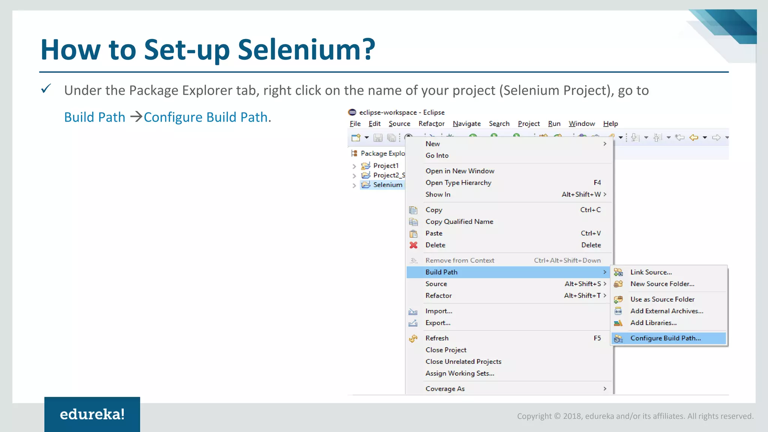The height and width of the screenshot is (432, 768).
Task: Click the Use as Source Folder icon
Action: (618, 299)
